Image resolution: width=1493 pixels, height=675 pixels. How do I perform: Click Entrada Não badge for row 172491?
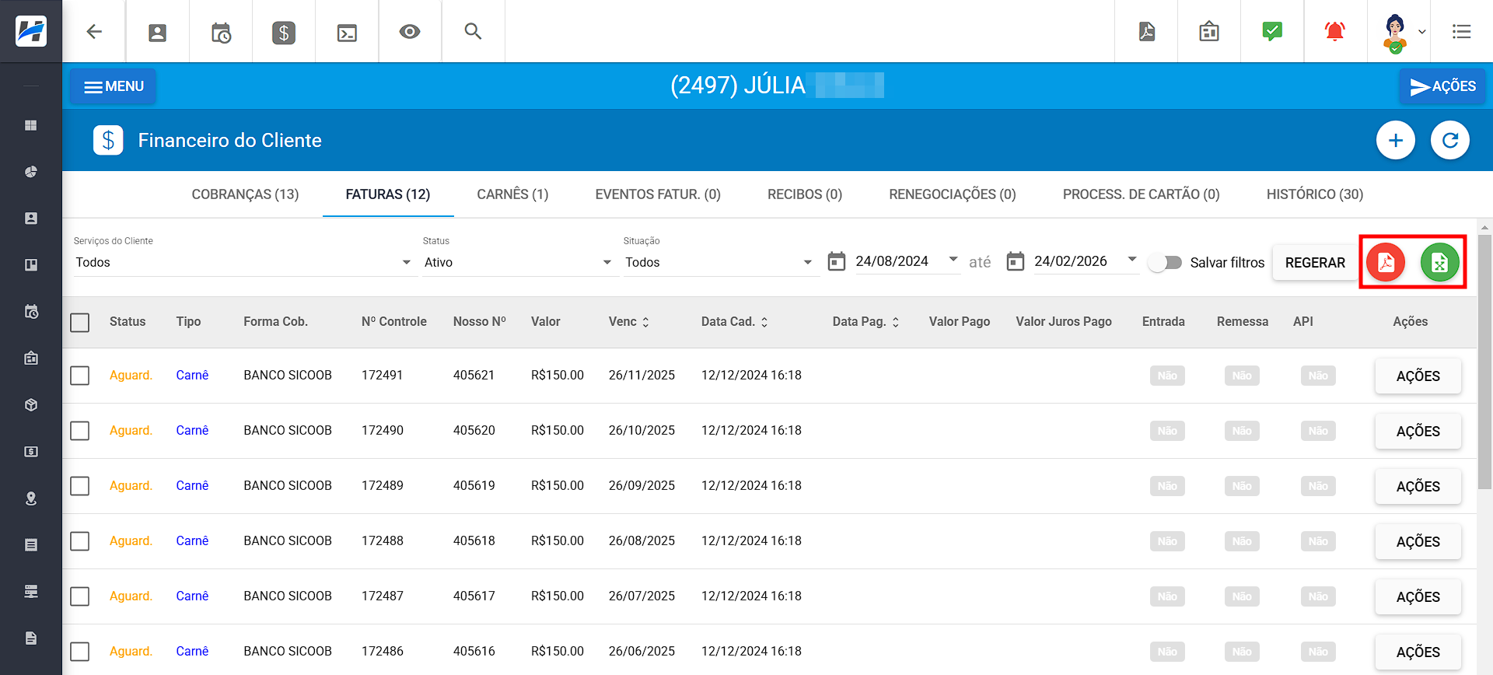[x=1167, y=376]
